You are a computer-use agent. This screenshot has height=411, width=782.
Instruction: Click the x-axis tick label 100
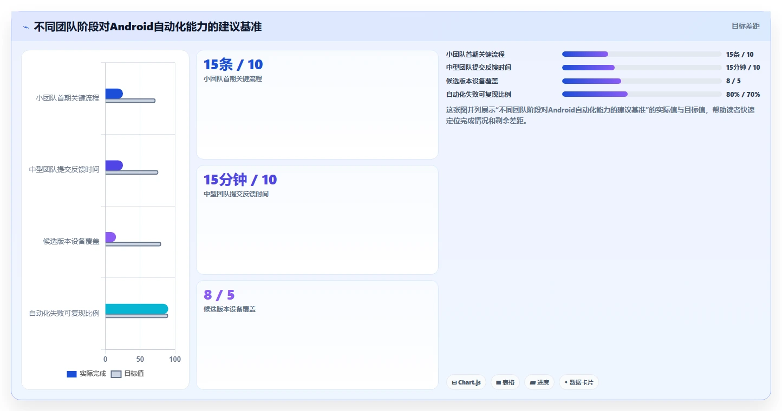(175, 359)
